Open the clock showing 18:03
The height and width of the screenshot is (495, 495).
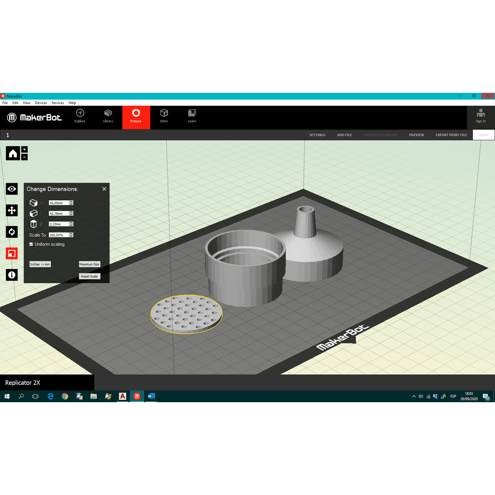point(469,396)
